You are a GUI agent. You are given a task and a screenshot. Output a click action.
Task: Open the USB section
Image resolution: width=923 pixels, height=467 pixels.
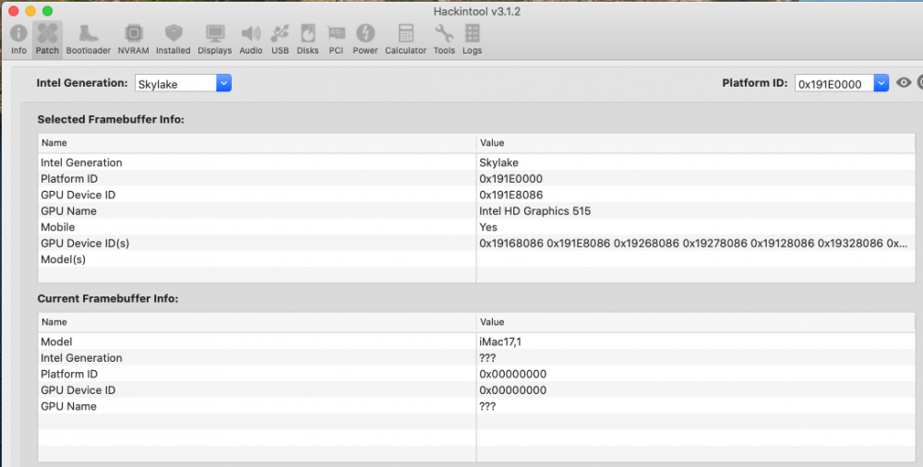[280, 39]
